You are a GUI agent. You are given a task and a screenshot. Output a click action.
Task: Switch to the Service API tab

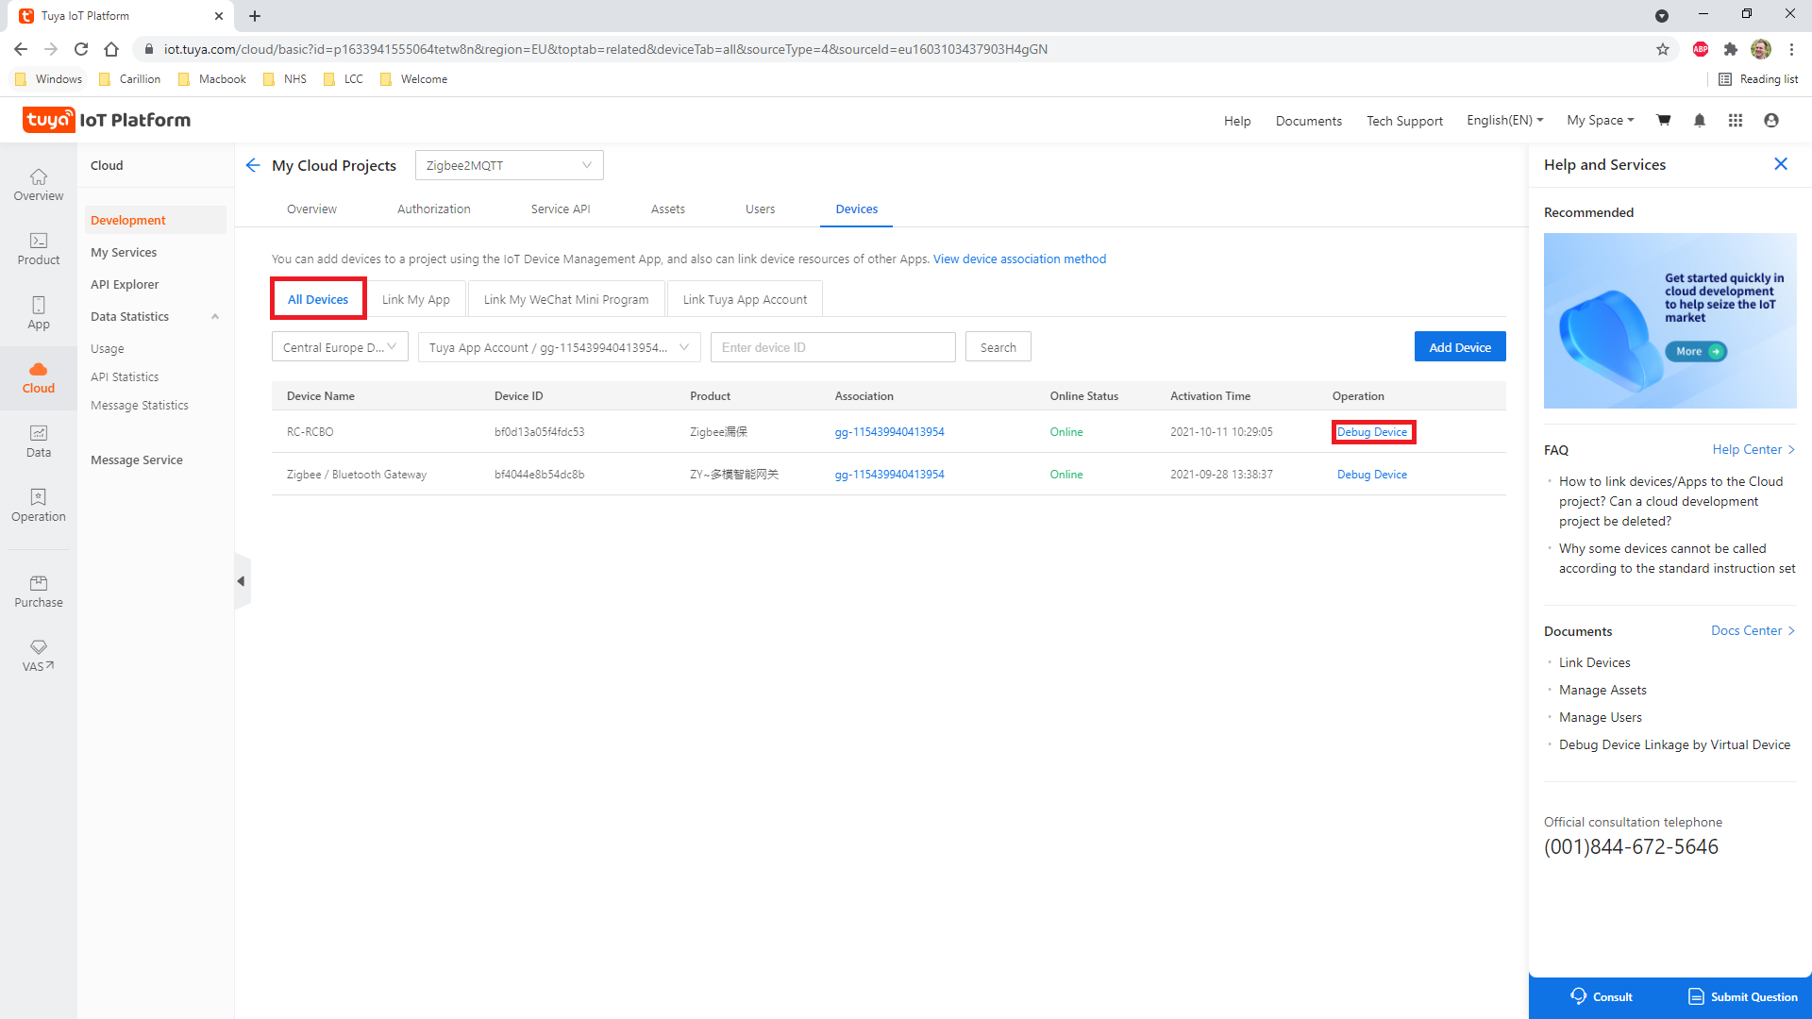coord(561,209)
